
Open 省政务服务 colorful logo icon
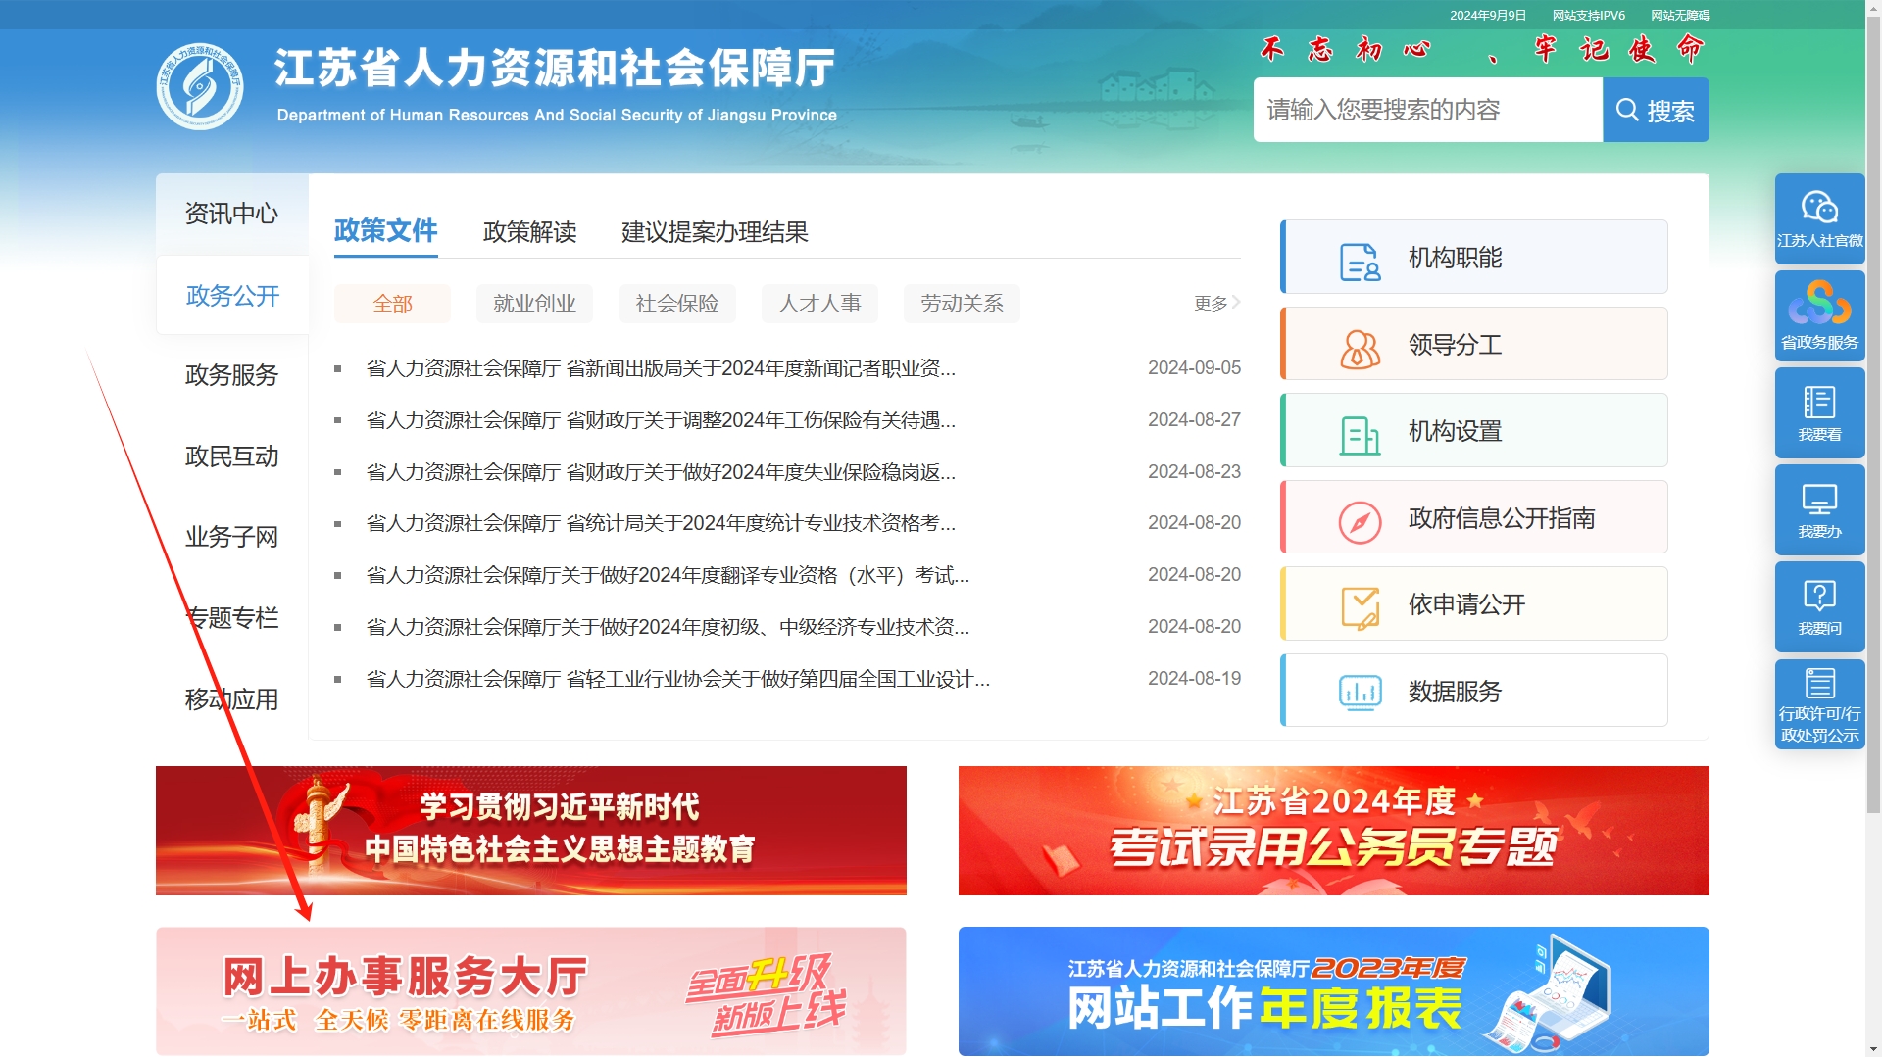coord(1819,302)
